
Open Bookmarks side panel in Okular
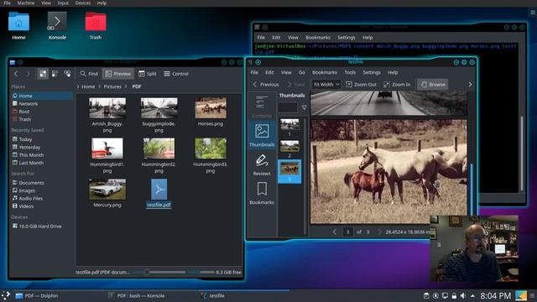coord(262,194)
